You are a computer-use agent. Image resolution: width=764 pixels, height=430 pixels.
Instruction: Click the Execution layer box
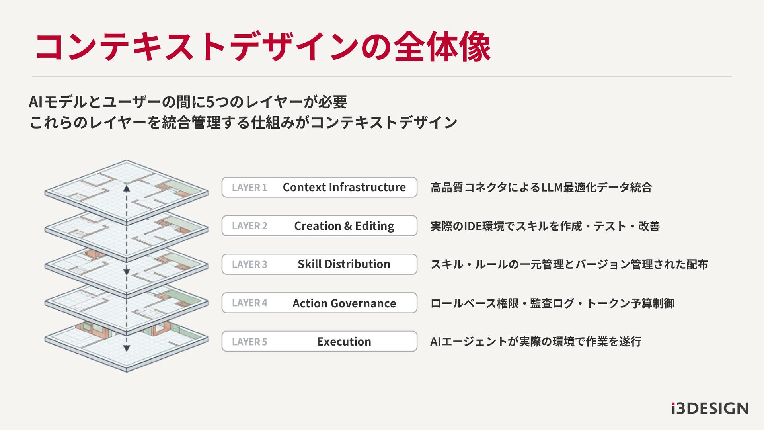pos(344,342)
